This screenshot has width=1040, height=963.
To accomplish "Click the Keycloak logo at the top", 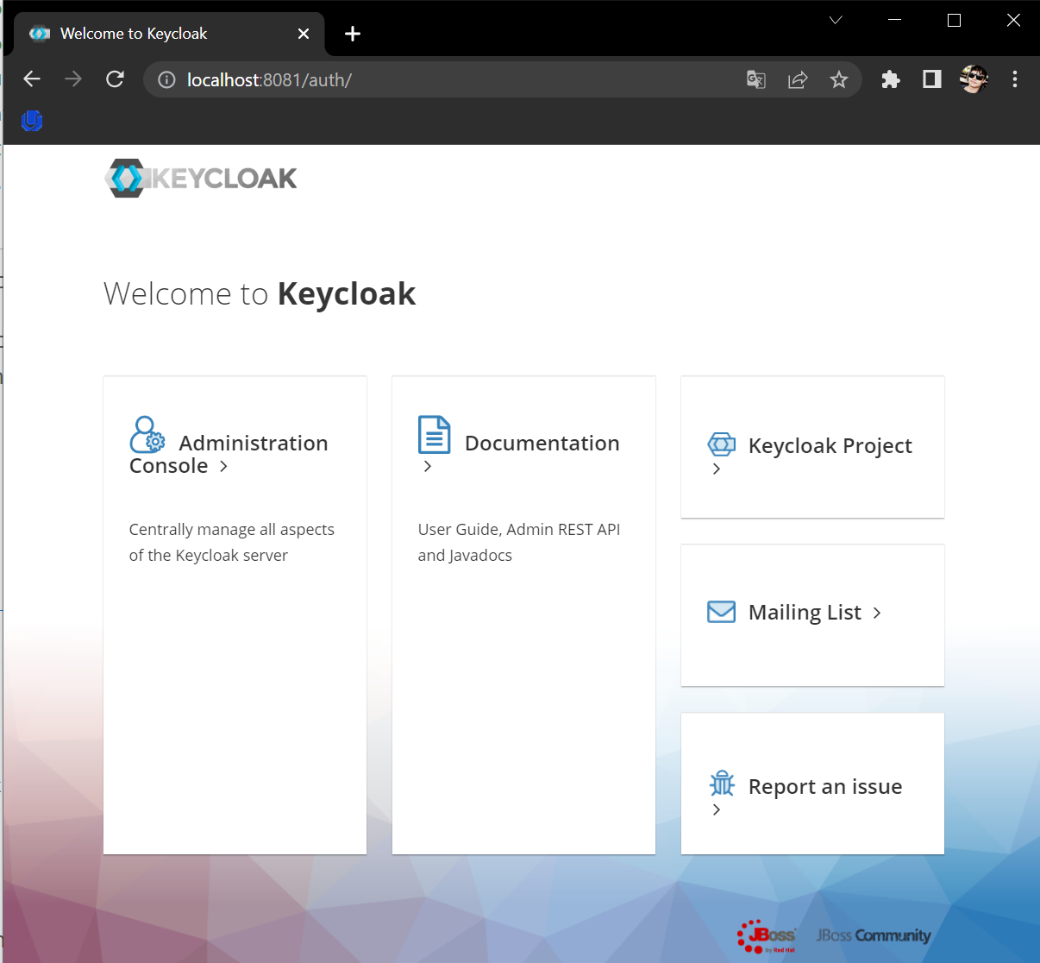I will tap(200, 178).
